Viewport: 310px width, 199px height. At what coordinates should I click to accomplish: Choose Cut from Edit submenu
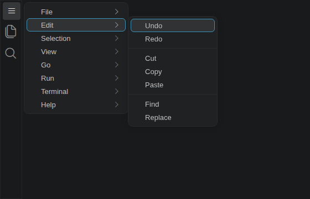(x=173, y=58)
